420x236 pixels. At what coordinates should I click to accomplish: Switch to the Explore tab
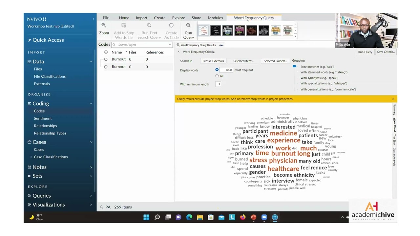coord(178,18)
